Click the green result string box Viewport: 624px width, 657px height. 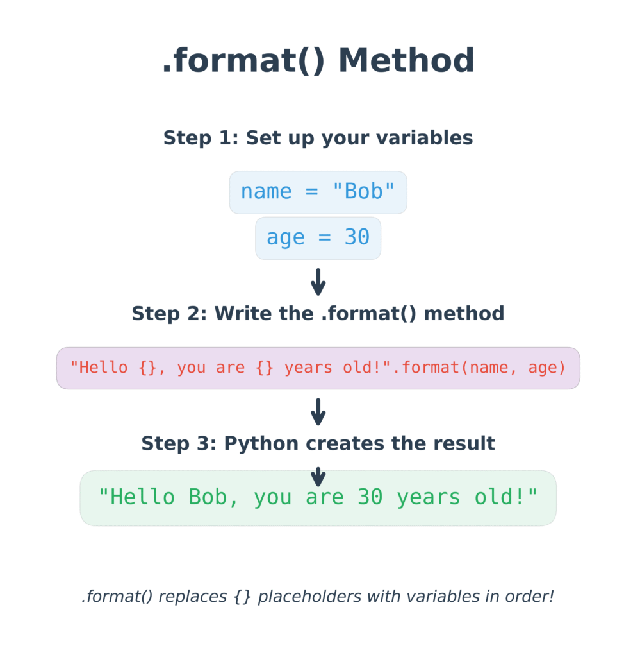click(x=318, y=498)
